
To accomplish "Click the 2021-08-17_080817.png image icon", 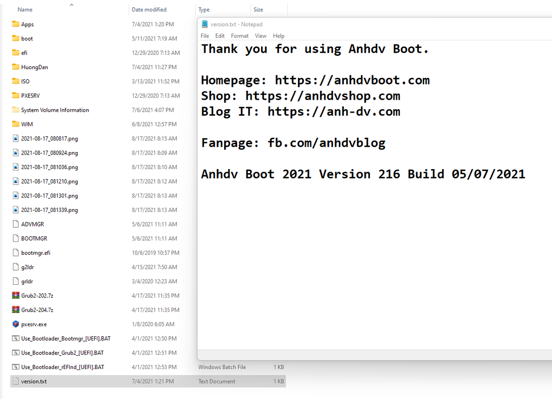I will click(x=15, y=138).
